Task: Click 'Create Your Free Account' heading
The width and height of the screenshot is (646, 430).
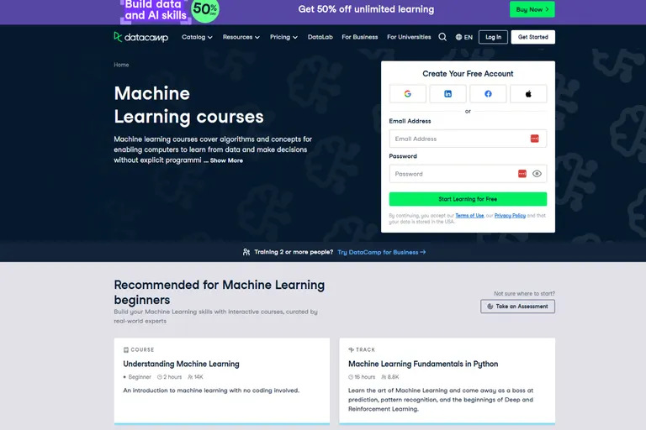Action: coord(468,74)
